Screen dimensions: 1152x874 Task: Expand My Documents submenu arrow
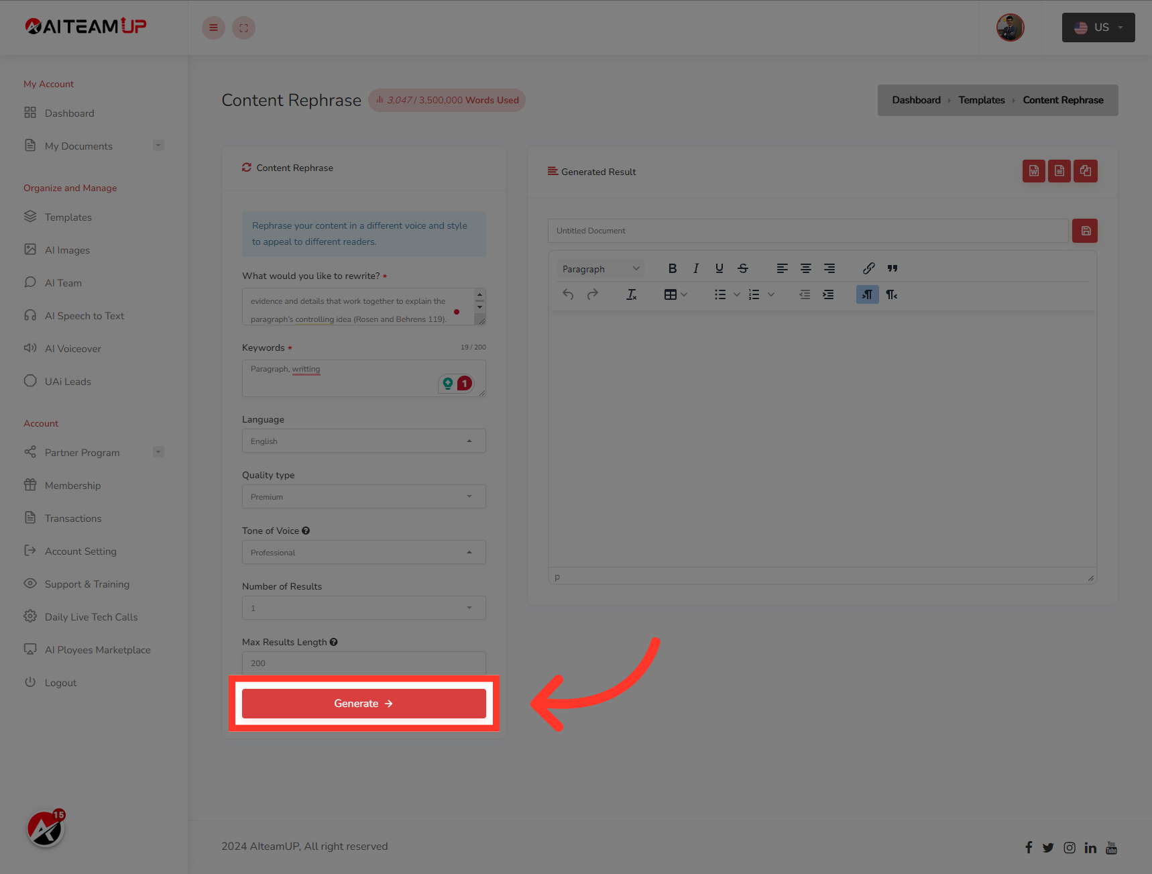[158, 146]
